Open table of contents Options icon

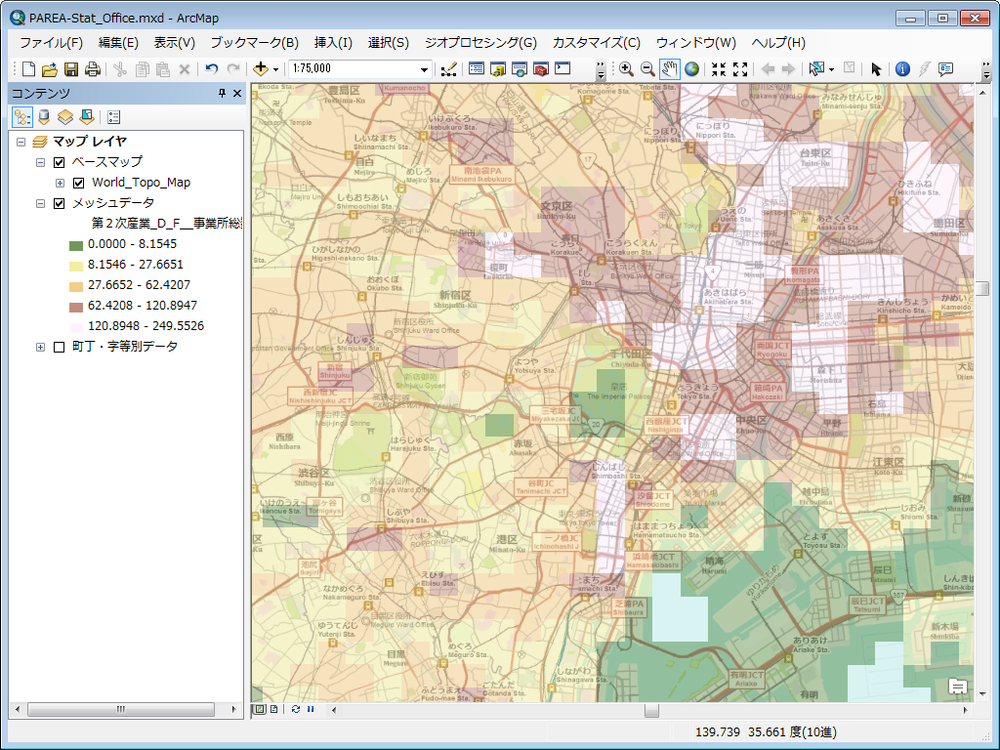[113, 117]
